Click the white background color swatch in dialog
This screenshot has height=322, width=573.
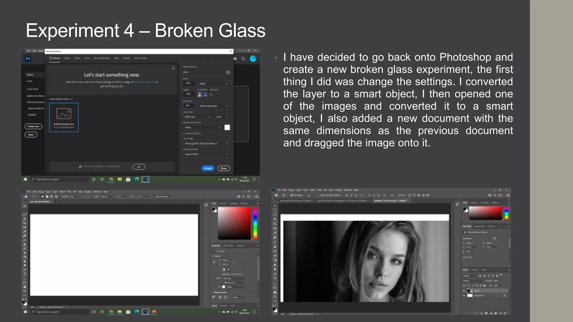[x=227, y=127]
